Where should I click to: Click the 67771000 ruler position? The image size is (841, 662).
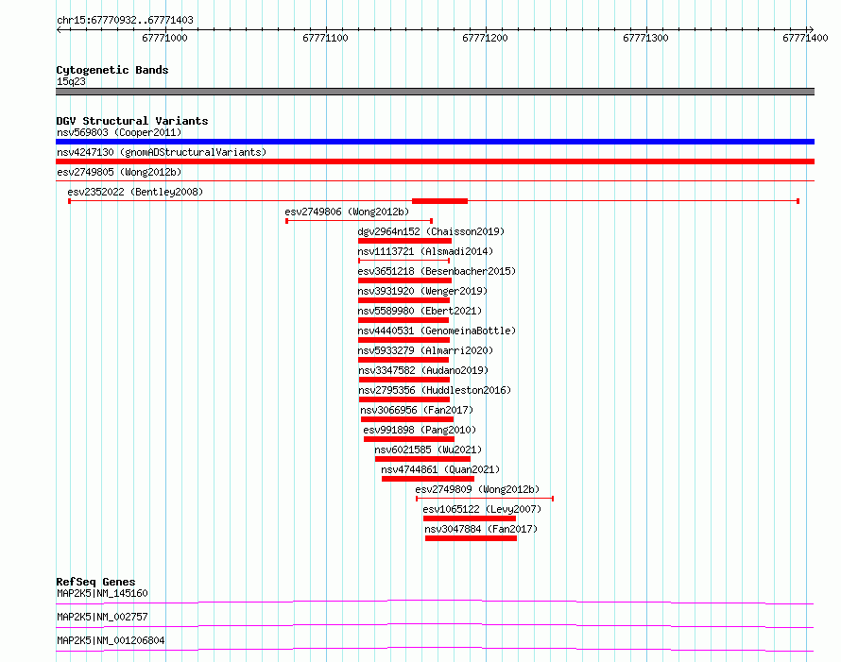(164, 38)
